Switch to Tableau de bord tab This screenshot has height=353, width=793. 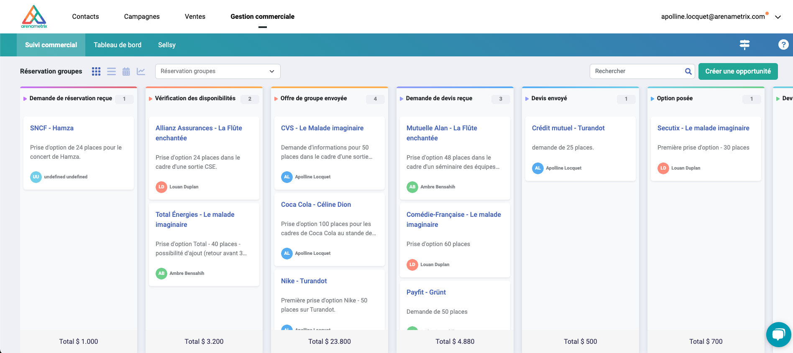pos(118,45)
